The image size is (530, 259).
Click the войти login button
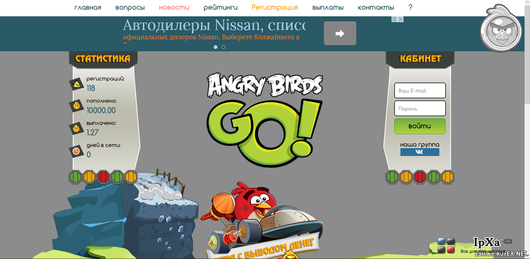click(420, 126)
